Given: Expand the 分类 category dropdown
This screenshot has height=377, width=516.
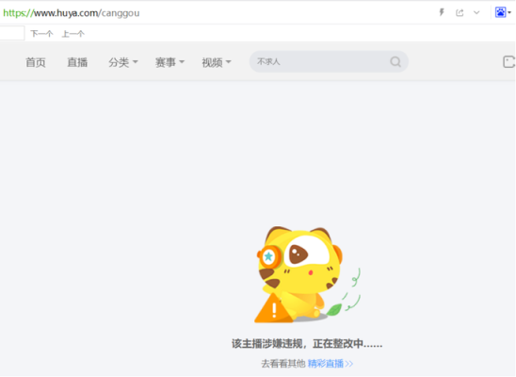Looking at the screenshot, I should pos(123,62).
